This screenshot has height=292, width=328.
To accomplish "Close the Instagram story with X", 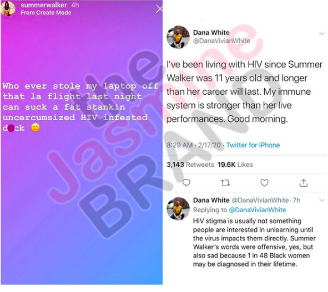I will (159, 9).
